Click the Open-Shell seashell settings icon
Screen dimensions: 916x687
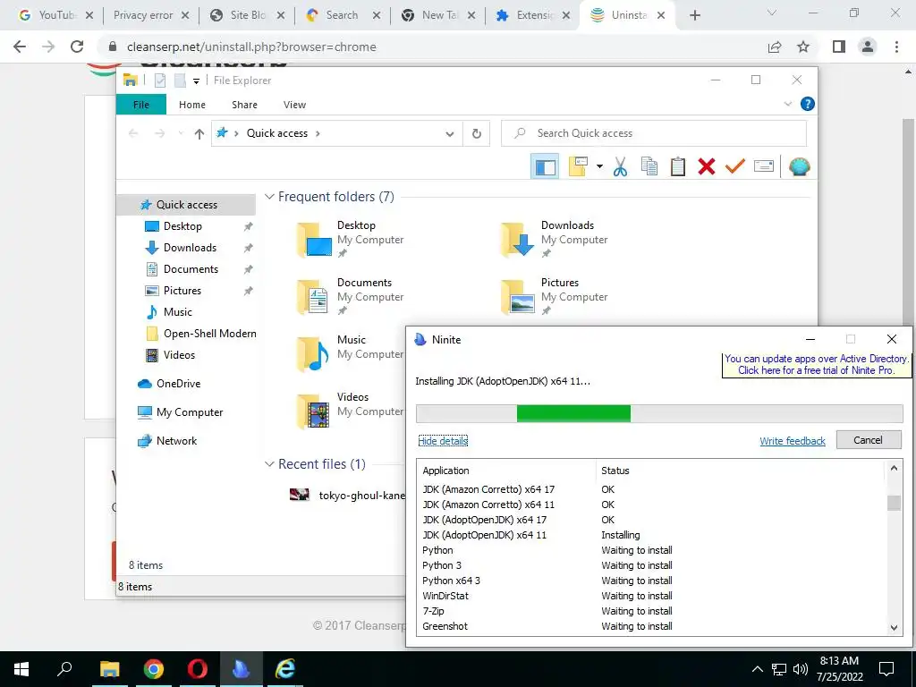coord(799,166)
